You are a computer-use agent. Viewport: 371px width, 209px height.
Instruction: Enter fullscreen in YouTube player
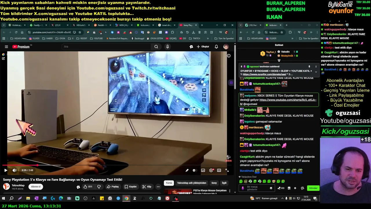click(x=227, y=170)
